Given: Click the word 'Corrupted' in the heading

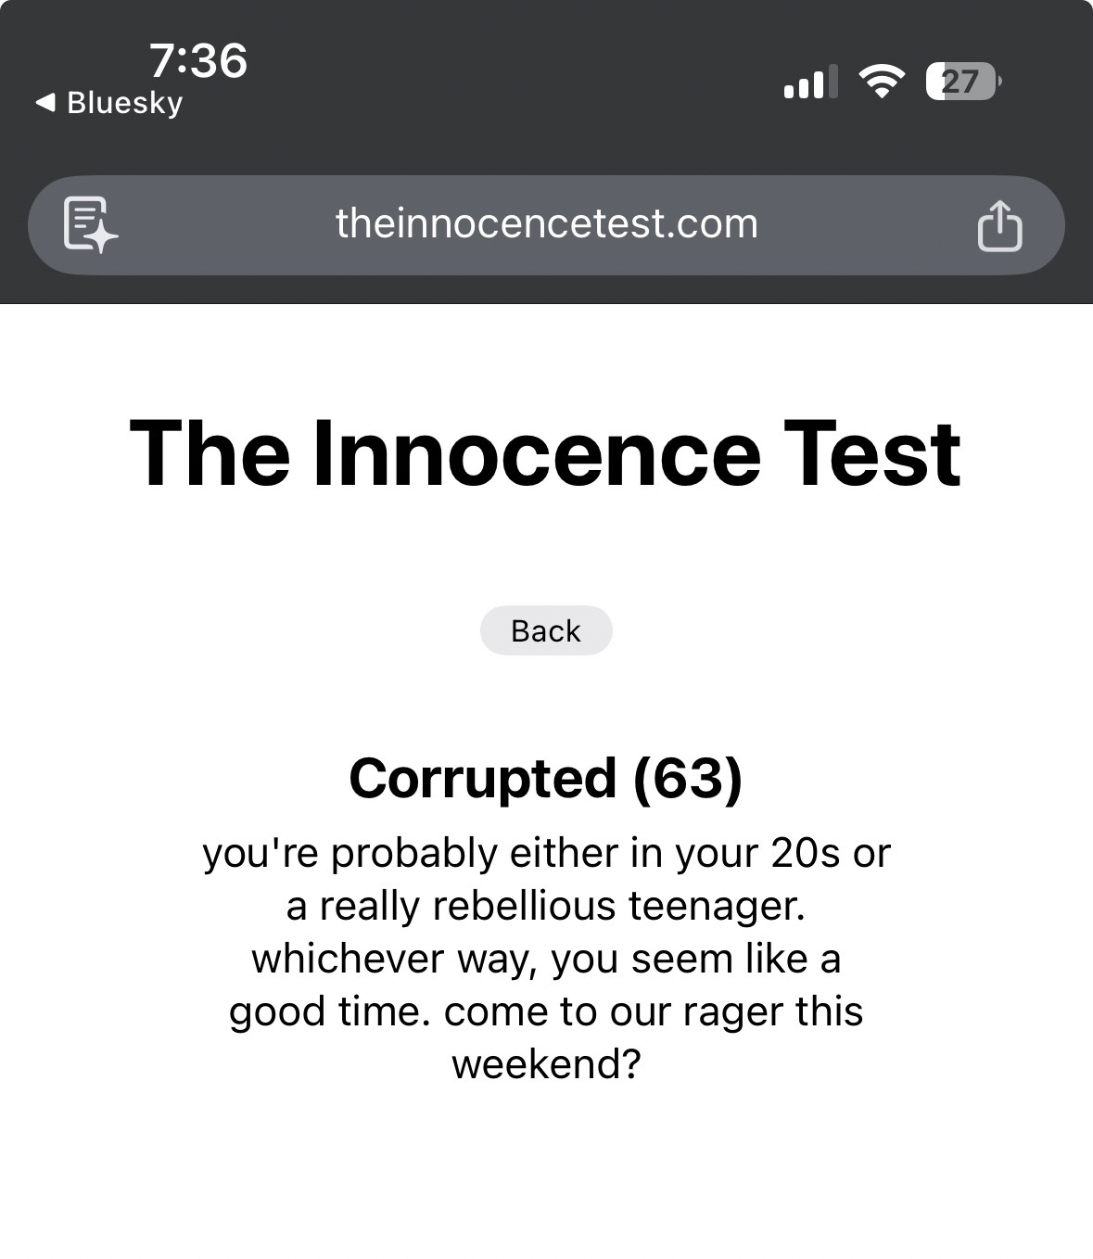Looking at the screenshot, I should 482,778.
